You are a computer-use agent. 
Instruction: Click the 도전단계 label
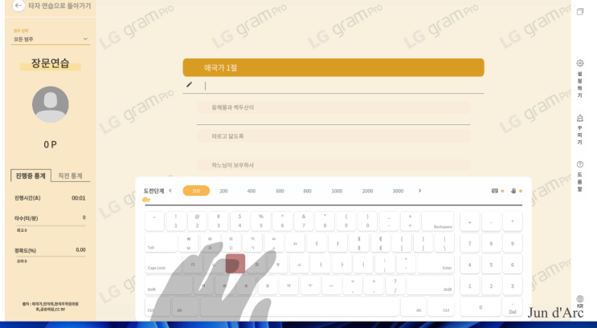pyautogui.click(x=153, y=191)
